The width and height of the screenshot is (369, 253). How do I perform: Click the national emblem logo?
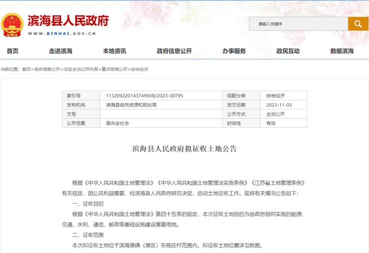click(x=12, y=25)
